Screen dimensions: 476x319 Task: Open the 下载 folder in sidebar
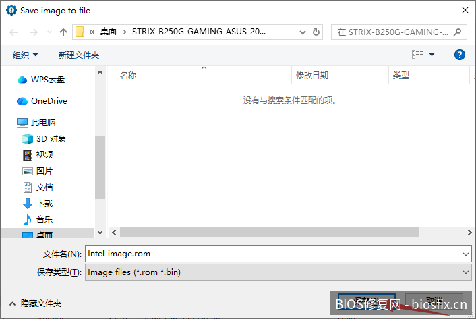[44, 204]
